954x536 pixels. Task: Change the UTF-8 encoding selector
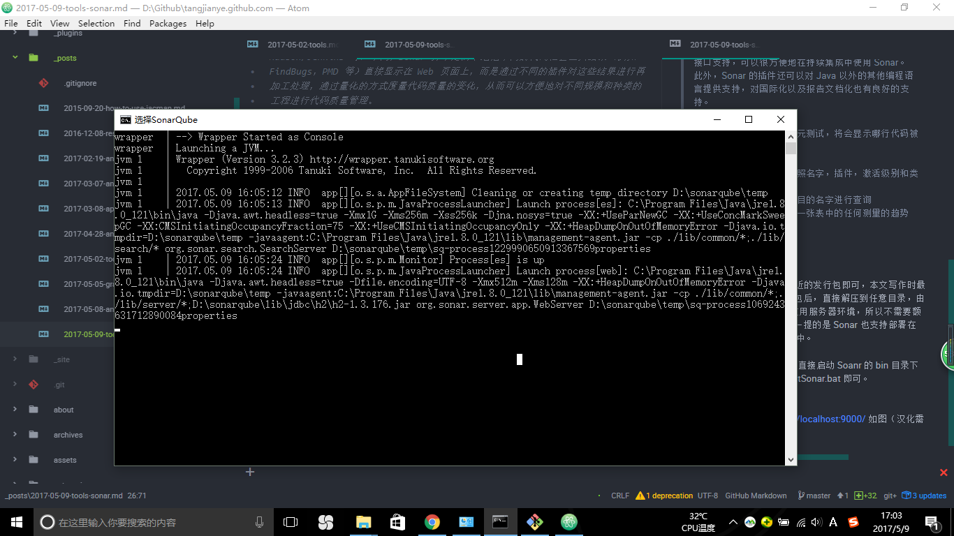click(x=707, y=496)
